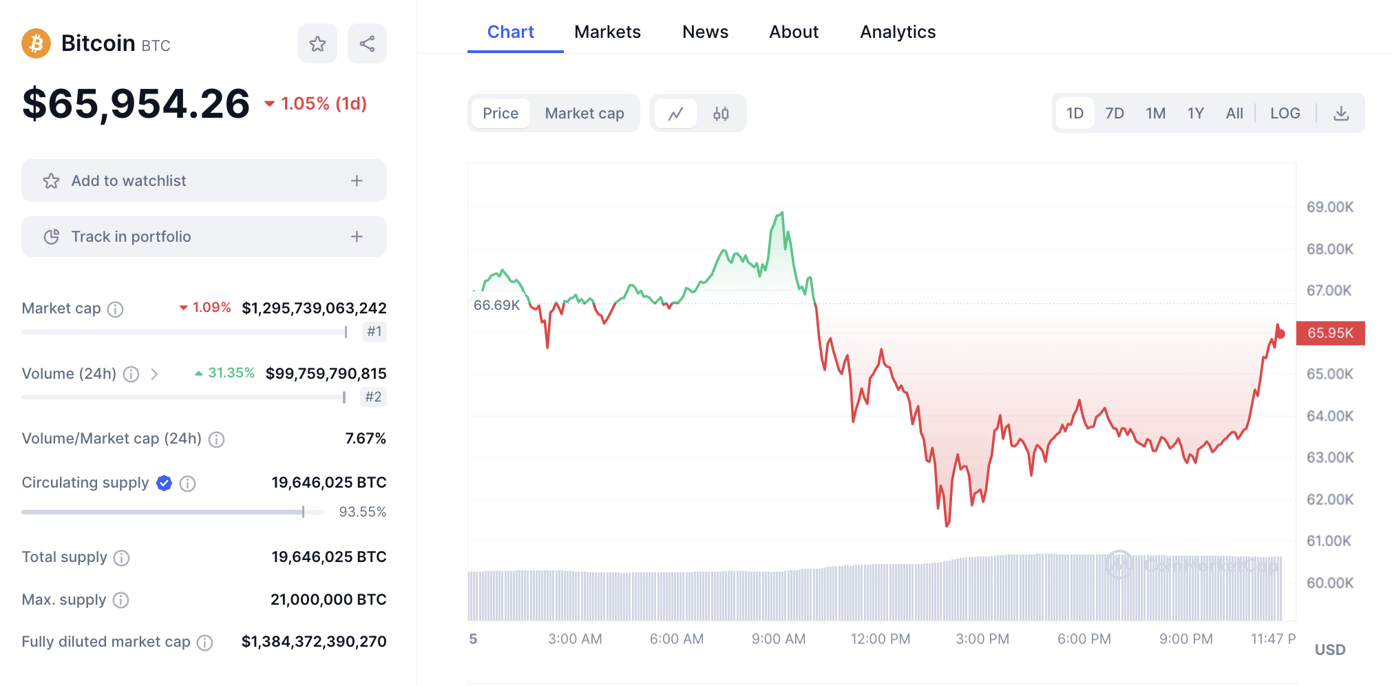The height and width of the screenshot is (686, 1392).
Task: Click the share icon next to Bitcoin title
Action: click(367, 44)
